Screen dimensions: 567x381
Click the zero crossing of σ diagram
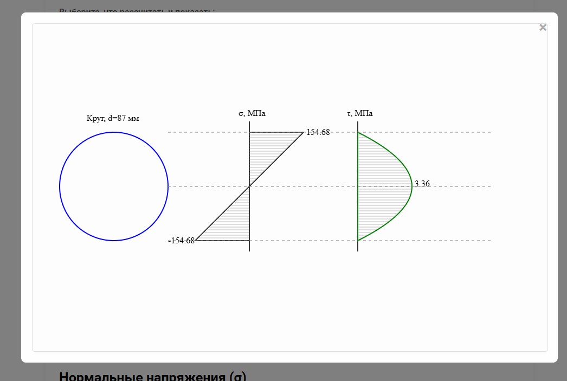(x=249, y=186)
